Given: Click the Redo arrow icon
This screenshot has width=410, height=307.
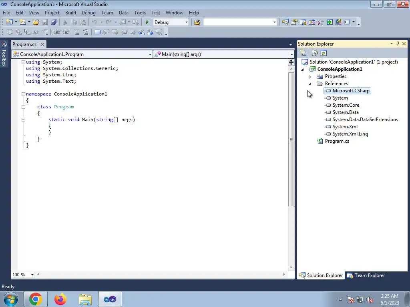Looking at the screenshot, I should pyautogui.click(x=109, y=22).
